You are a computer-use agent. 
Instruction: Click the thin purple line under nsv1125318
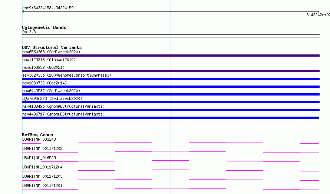click(x=171, y=63)
